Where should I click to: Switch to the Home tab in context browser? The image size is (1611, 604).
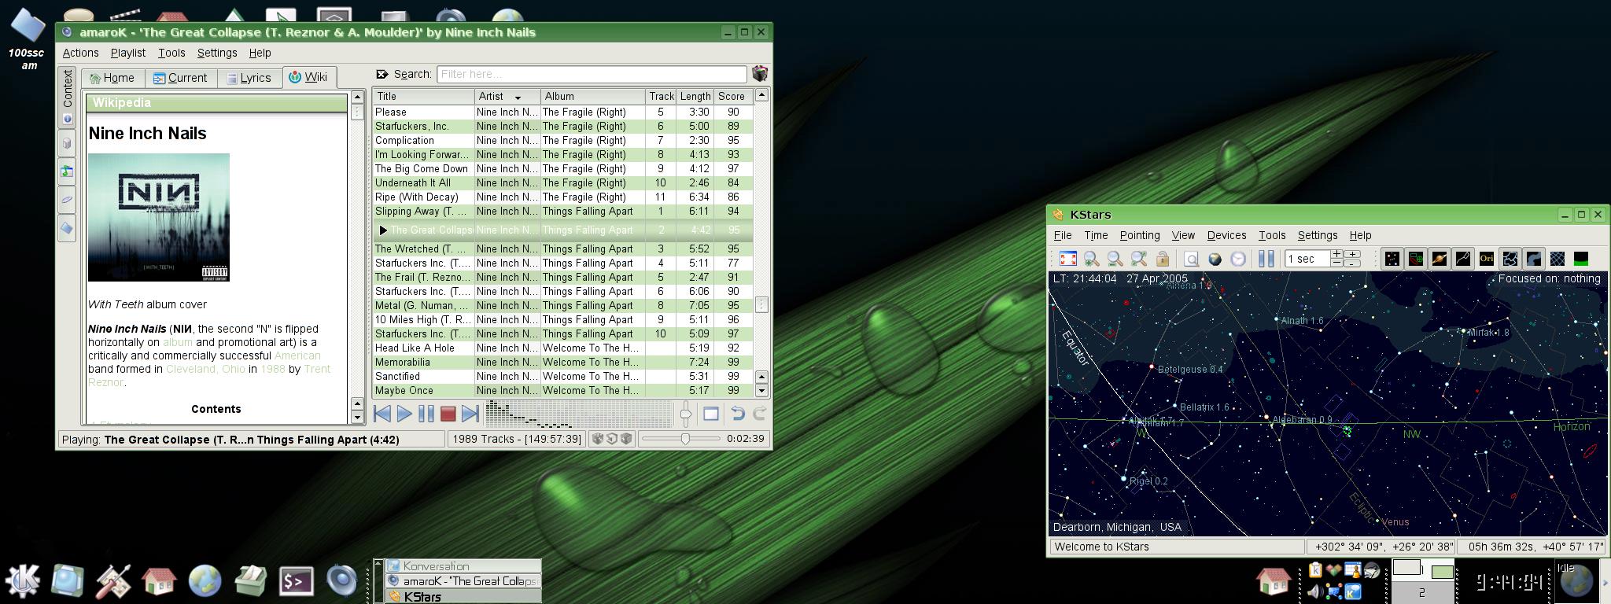113,78
